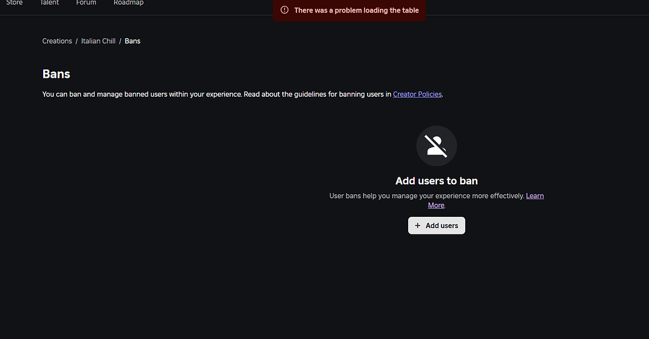The height and width of the screenshot is (339, 649).
Task: Navigate to Creations breadcrumb
Action: (57, 41)
